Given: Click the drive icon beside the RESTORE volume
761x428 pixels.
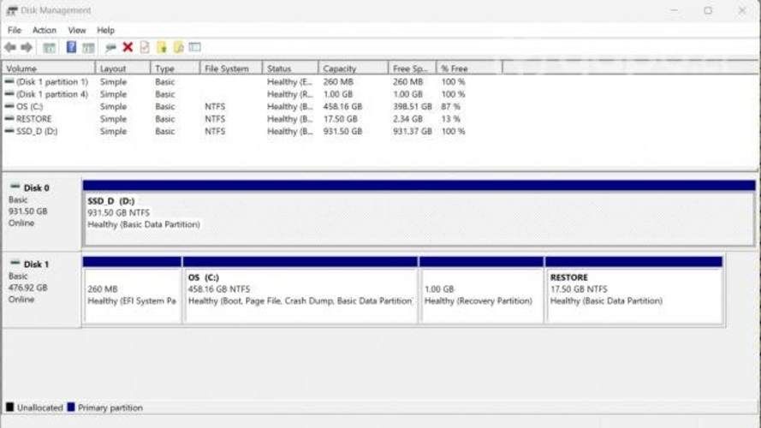Looking at the screenshot, I should (9, 119).
